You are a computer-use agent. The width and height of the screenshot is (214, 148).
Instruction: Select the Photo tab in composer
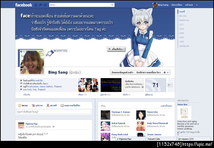[37, 106]
